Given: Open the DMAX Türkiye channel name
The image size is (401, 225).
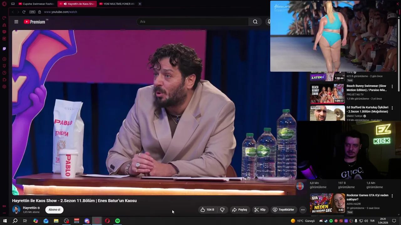Looking at the screenshot, I should tap(354, 116).
